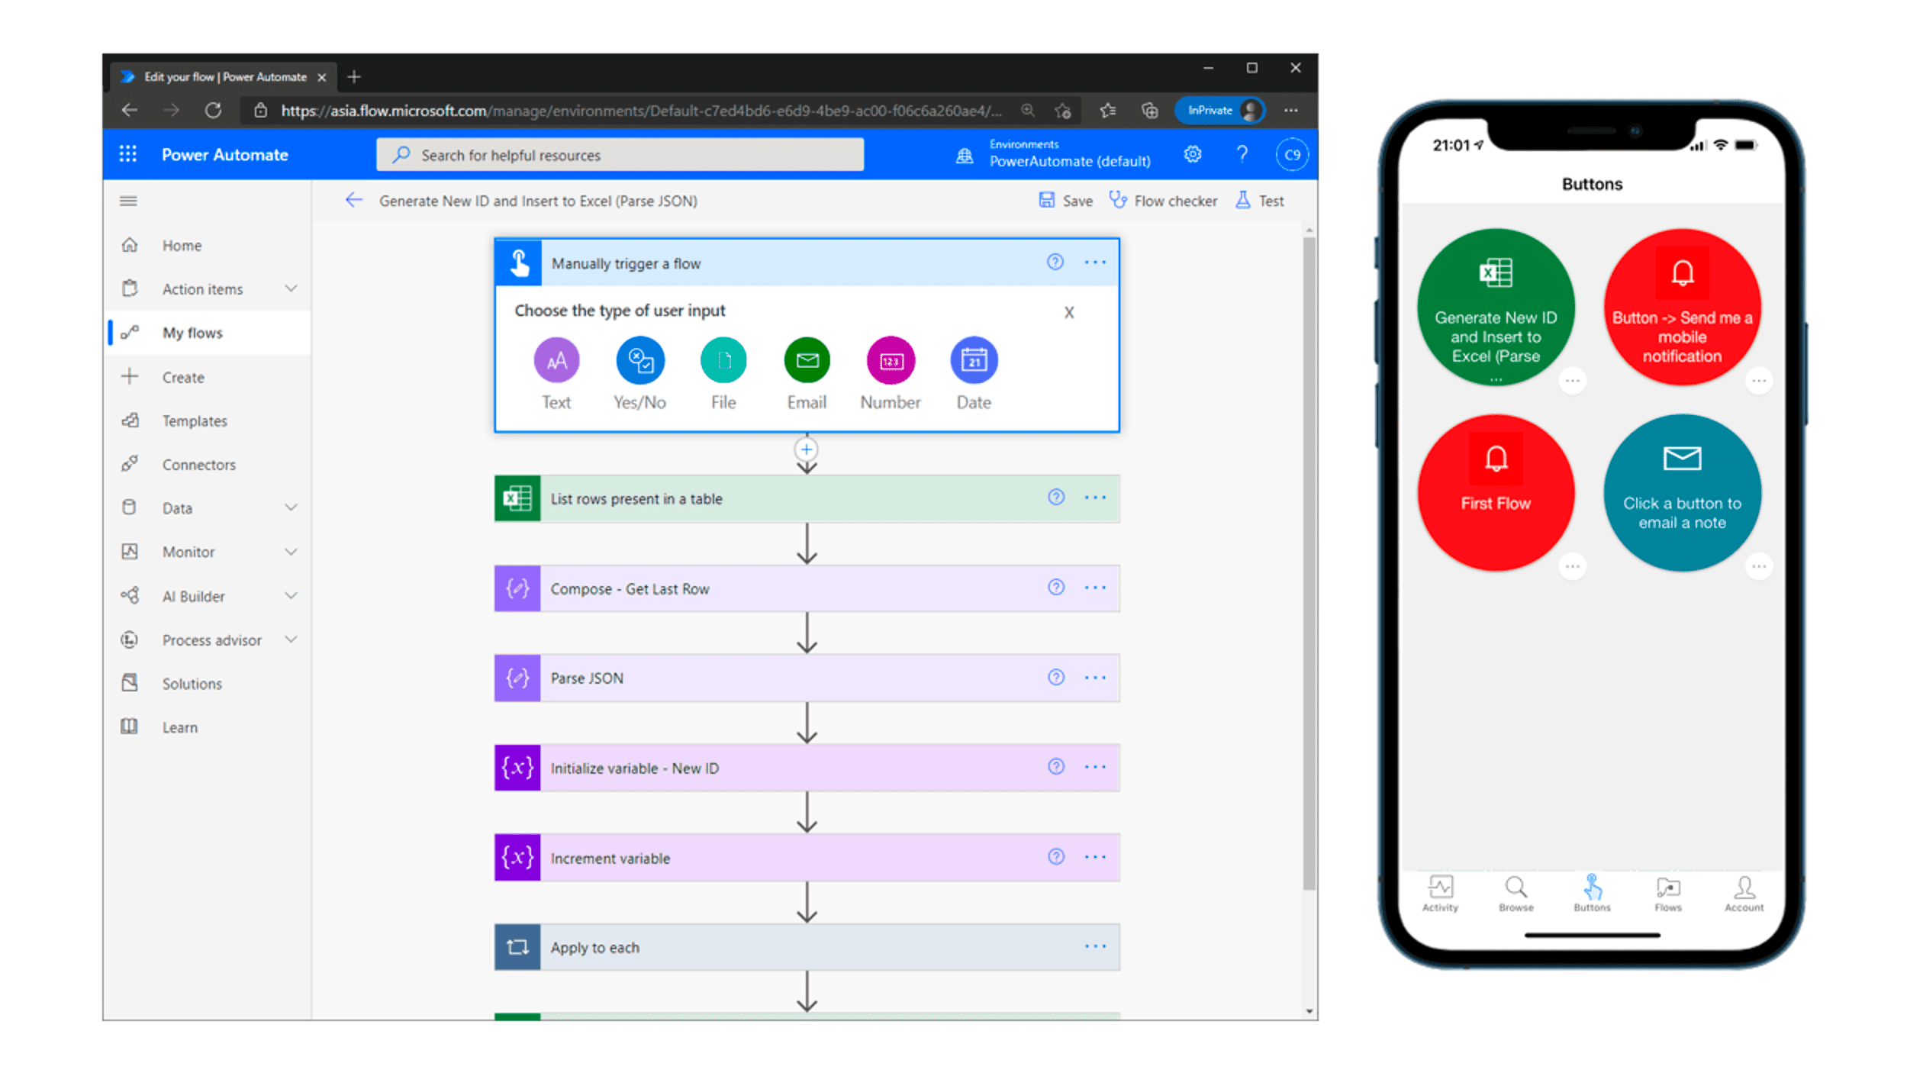The image size is (1923, 1076).
Task: Refresh the browser page
Action: (213, 111)
